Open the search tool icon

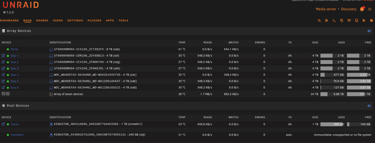point(319,21)
